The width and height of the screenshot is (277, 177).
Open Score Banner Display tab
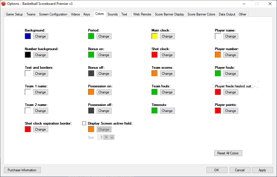[169, 14]
